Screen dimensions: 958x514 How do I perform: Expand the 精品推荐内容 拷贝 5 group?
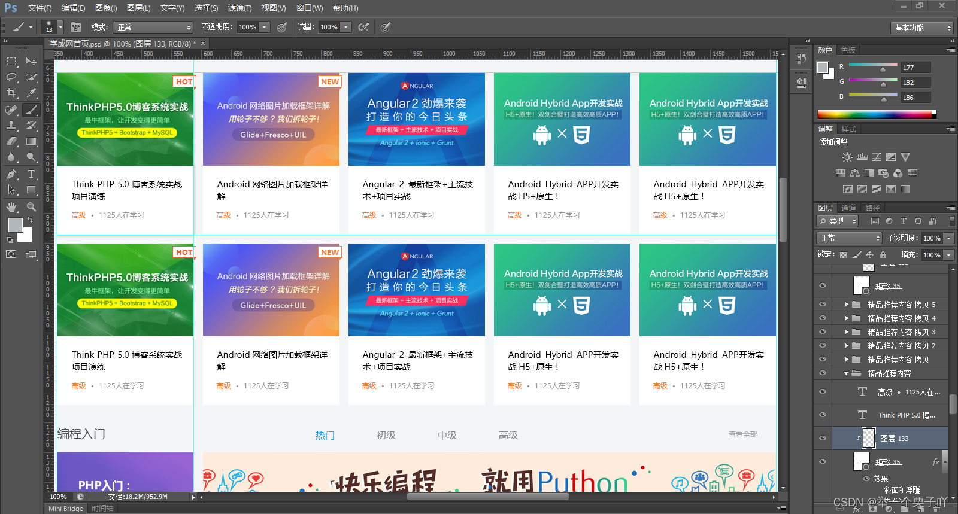click(x=846, y=304)
